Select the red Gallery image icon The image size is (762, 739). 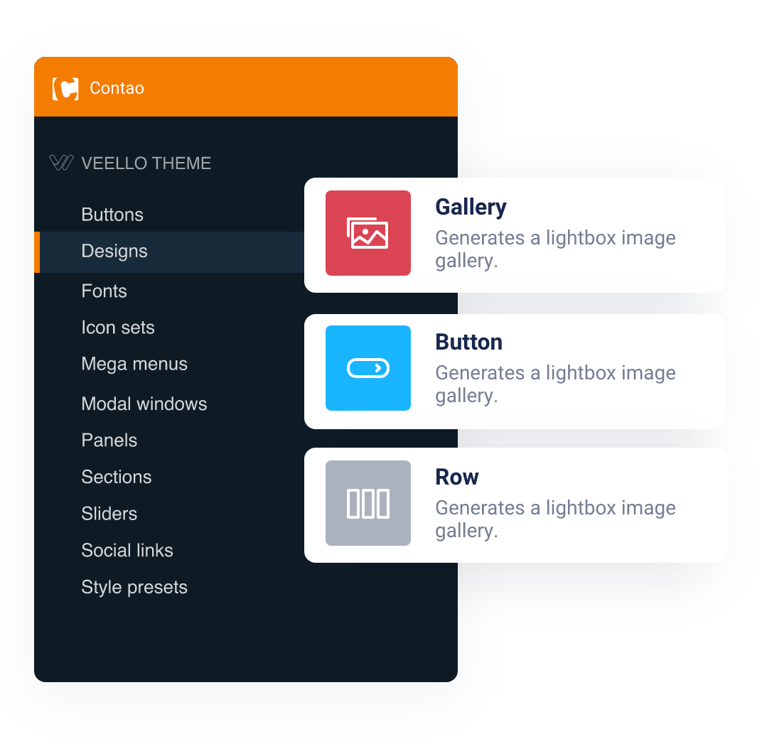(x=368, y=233)
